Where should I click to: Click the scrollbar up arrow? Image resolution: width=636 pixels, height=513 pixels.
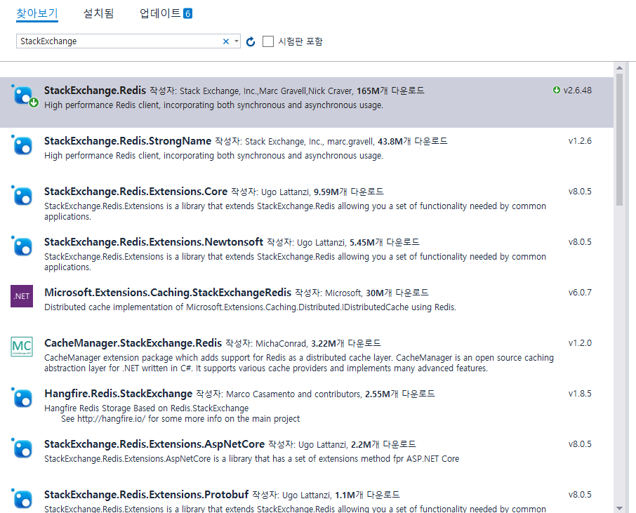coord(619,68)
